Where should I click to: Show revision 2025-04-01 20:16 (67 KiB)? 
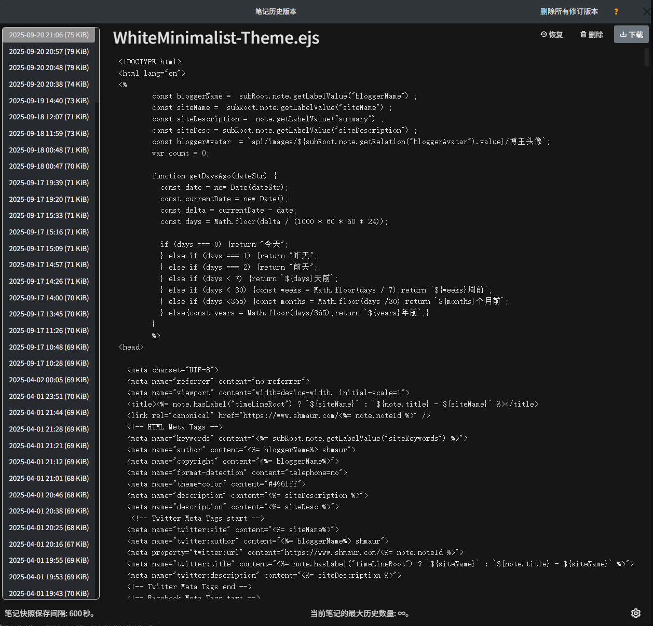coord(49,544)
